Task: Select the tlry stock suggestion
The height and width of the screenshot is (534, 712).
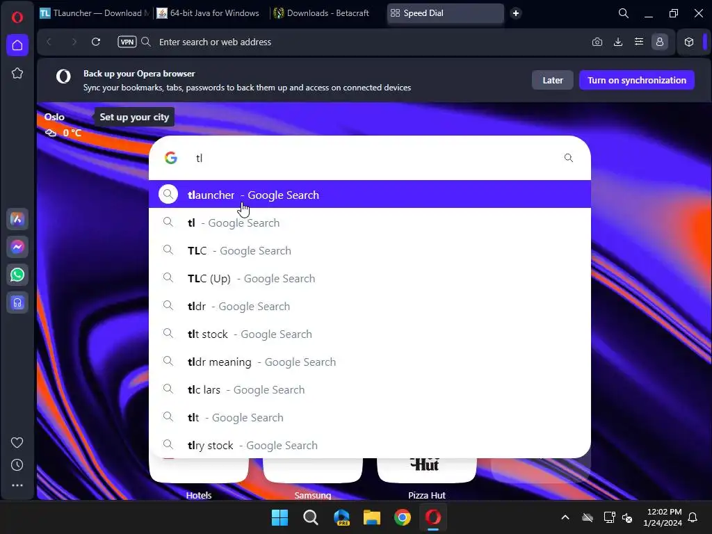Action: point(370,445)
